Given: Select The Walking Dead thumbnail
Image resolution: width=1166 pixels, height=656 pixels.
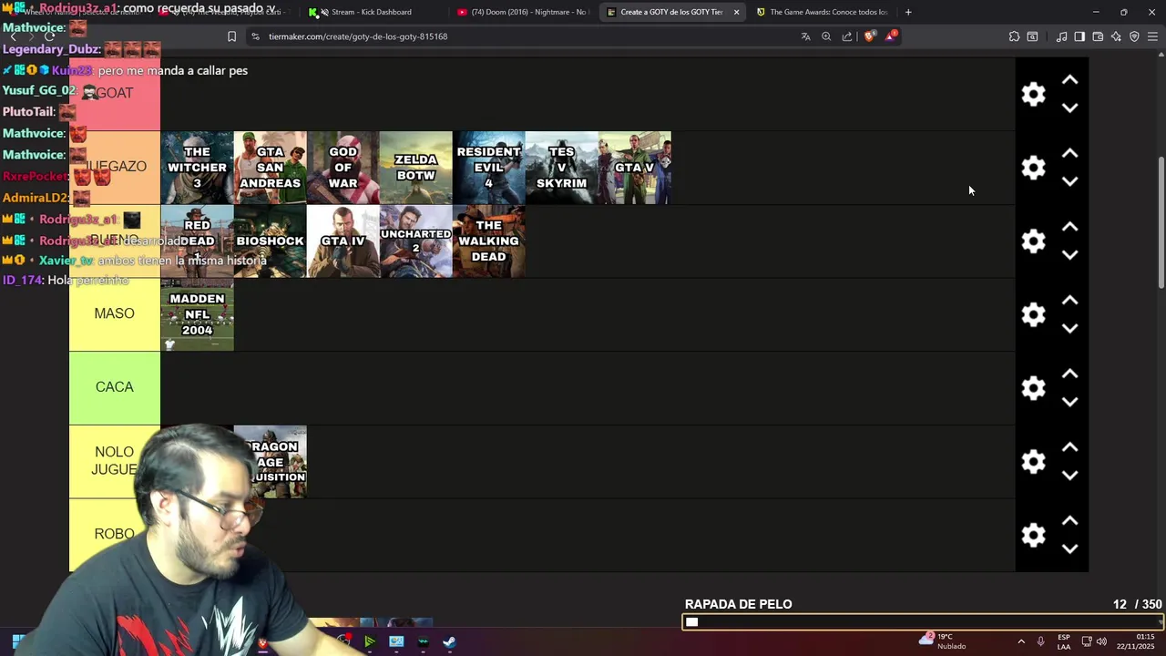Looking at the screenshot, I should pos(488,241).
